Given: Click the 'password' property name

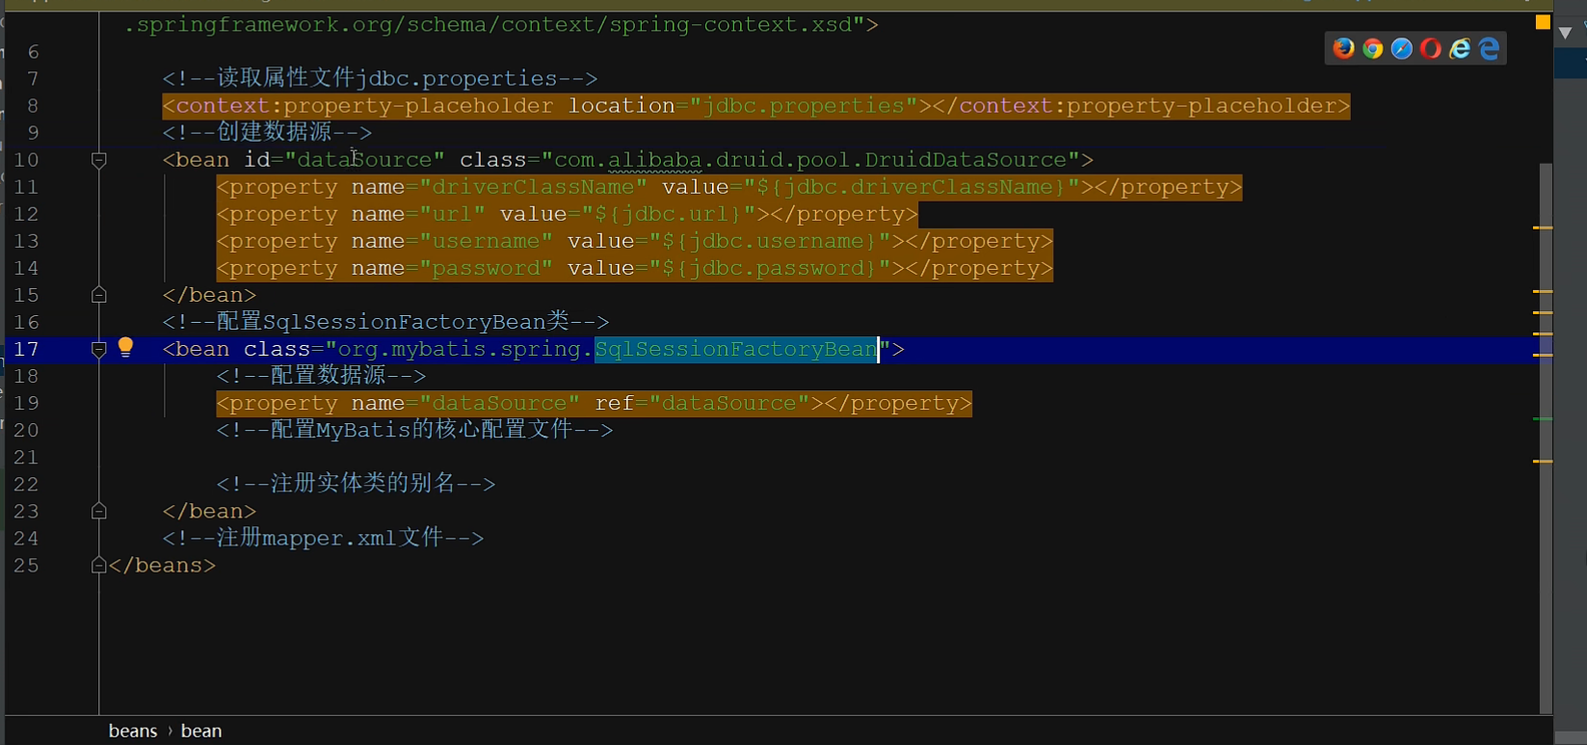Looking at the screenshot, I should pyautogui.click(x=487, y=268).
